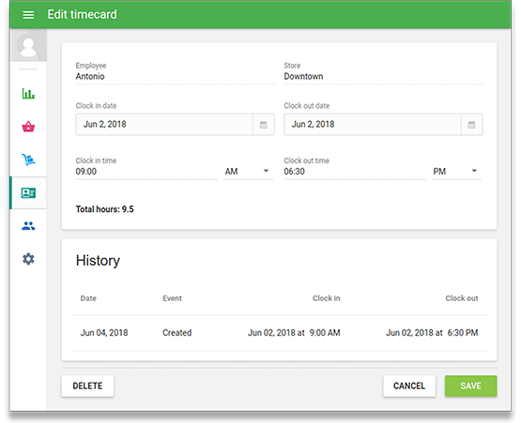This screenshot has height=423, width=521.
Task: Edit the Clock in time 09:00 field
Action: tap(146, 172)
